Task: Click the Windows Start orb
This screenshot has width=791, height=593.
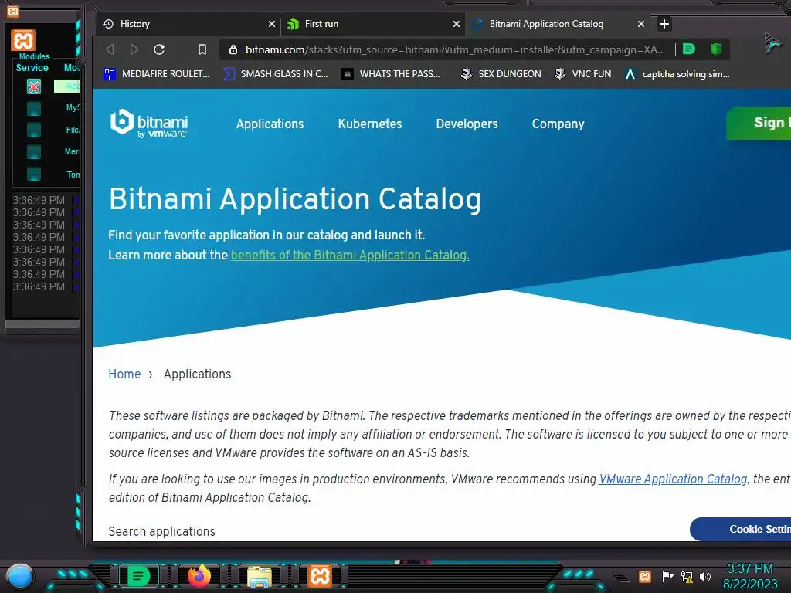Action: click(19, 576)
